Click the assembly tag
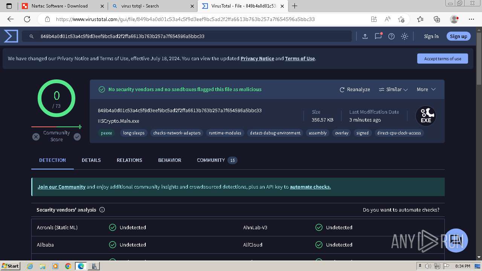This screenshot has width=482, height=271. (x=318, y=133)
